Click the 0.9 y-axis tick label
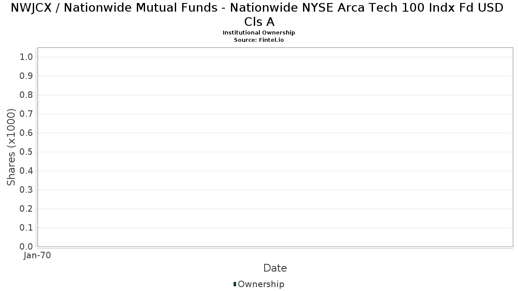The image size is (518, 291). pos(26,76)
